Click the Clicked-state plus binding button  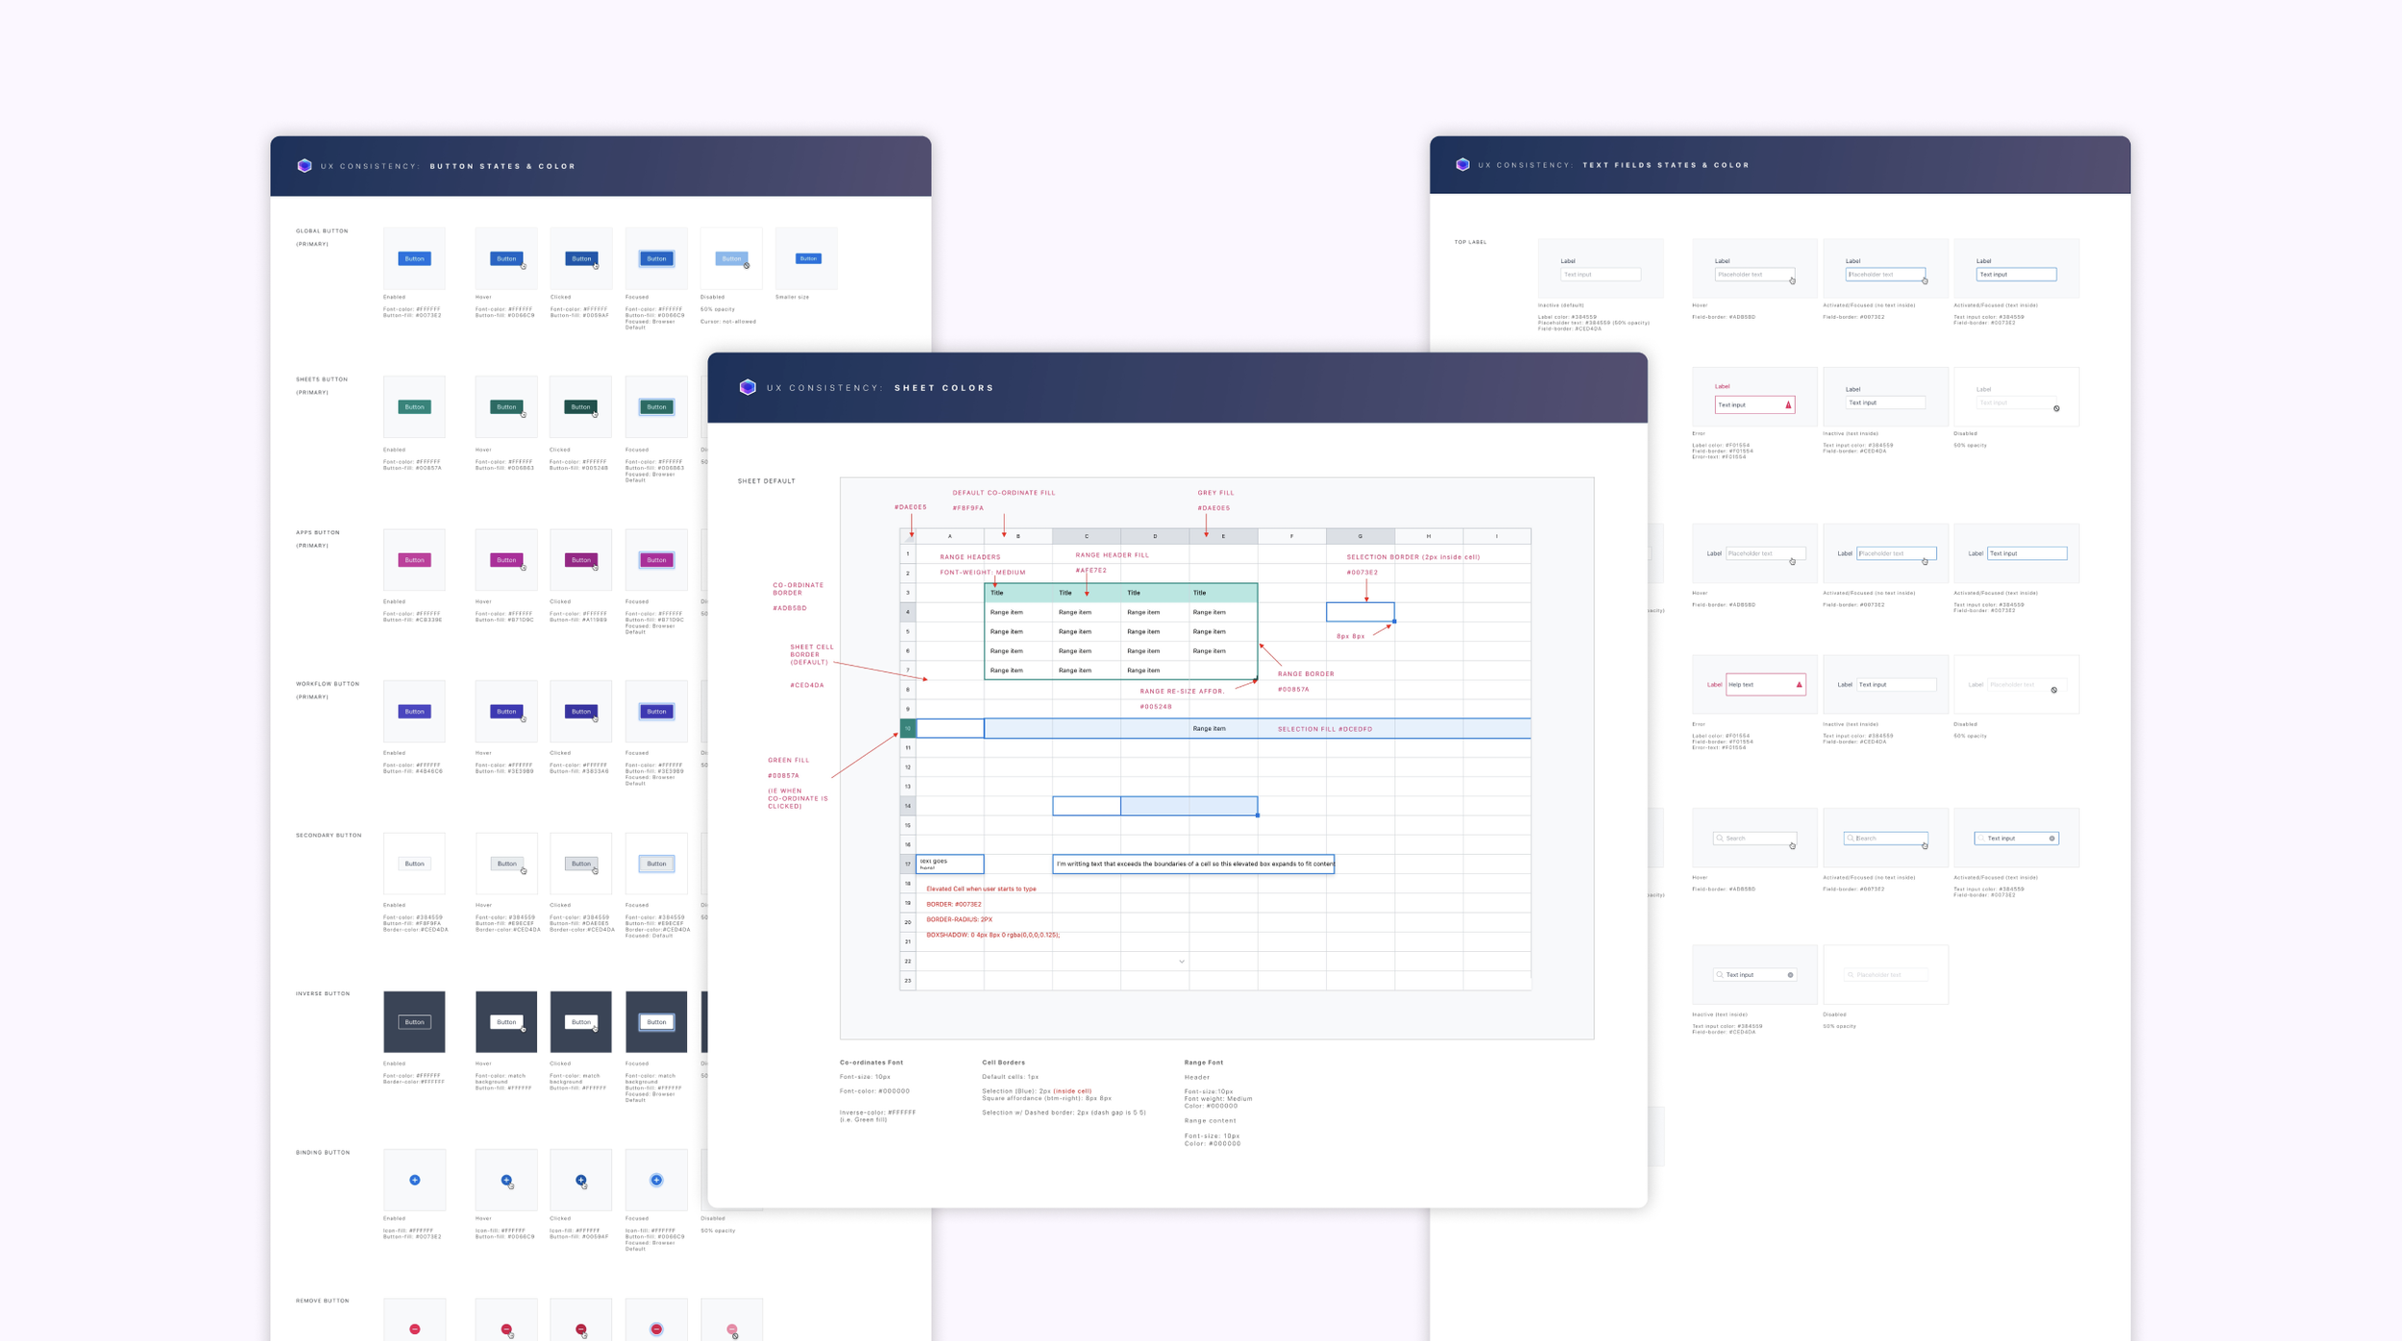click(580, 1180)
